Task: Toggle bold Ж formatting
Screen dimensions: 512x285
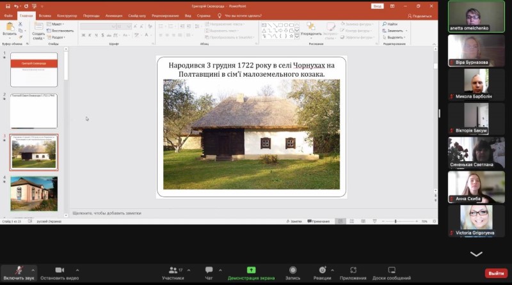Action: [x=83, y=35]
